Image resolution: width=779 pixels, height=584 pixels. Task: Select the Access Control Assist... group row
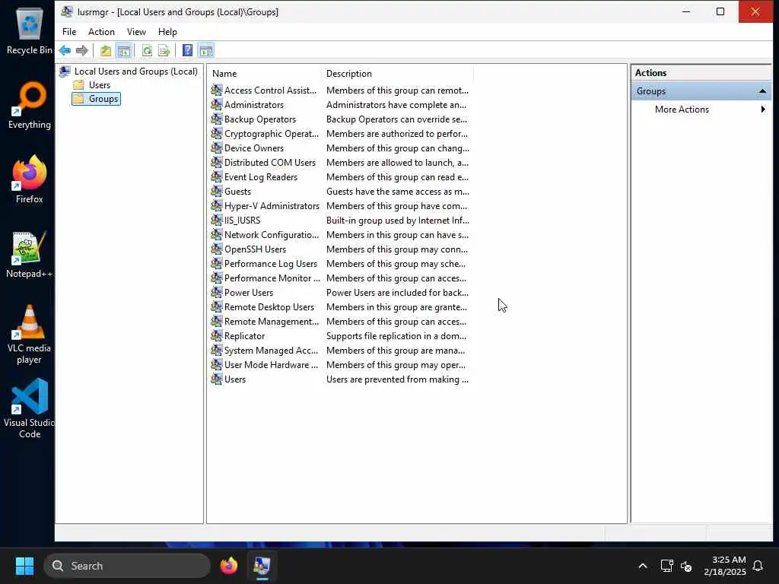[340, 90]
